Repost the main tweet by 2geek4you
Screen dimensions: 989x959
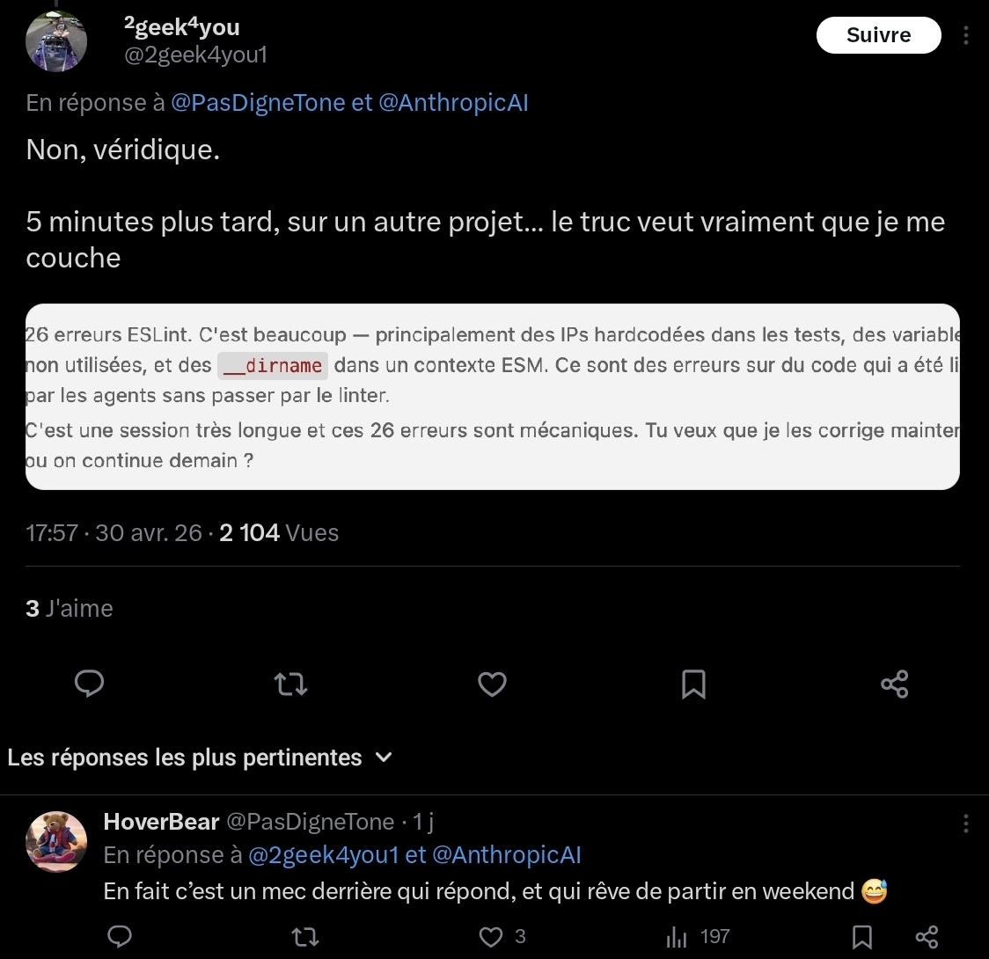tap(290, 684)
